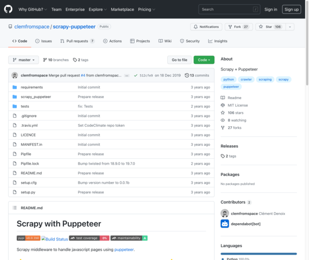Open the 27 forks link in About
Image resolution: width=309 pixels, height=260 pixels.
tap(231, 128)
